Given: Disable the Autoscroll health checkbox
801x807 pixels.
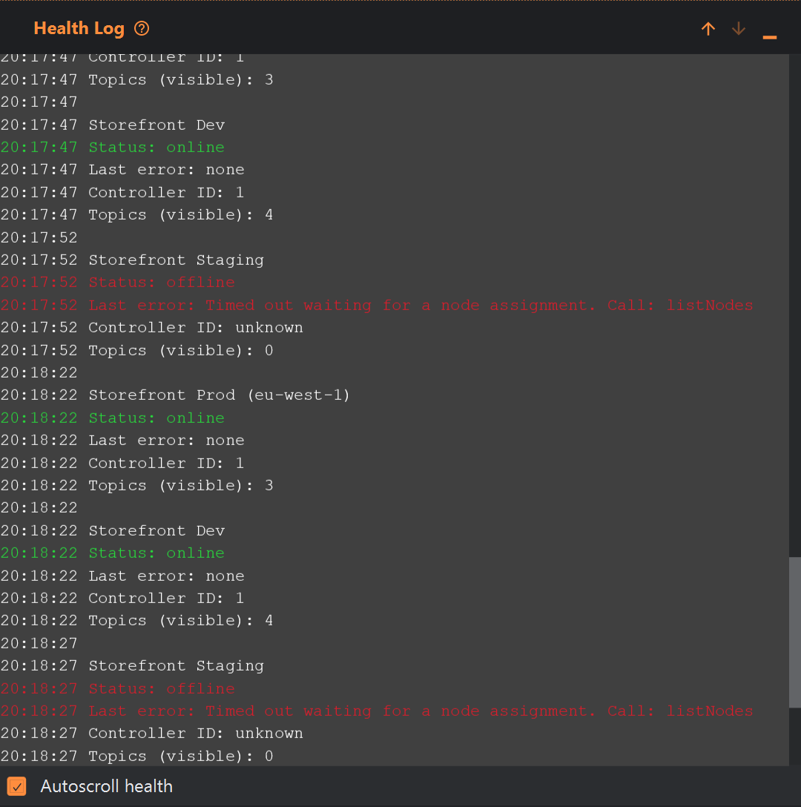Looking at the screenshot, I should 16,786.
